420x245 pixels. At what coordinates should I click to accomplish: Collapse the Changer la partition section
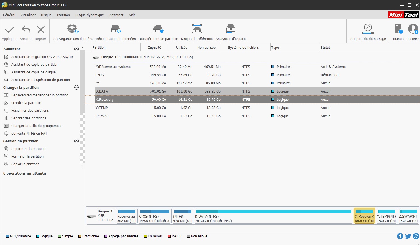(76, 87)
